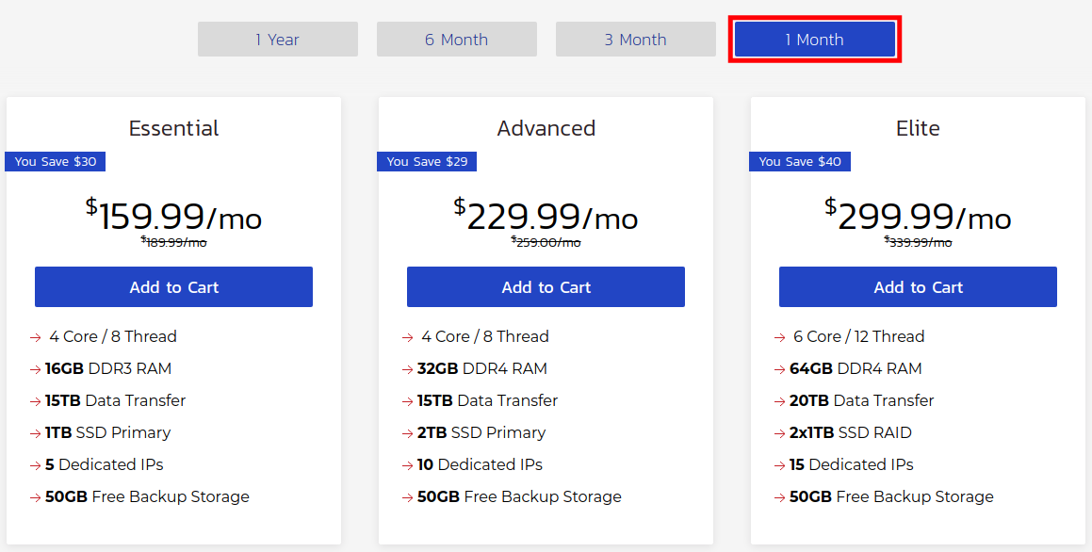This screenshot has height=552, width=1092.
Task: Choose the 3 Month billing tab
Action: click(x=635, y=40)
